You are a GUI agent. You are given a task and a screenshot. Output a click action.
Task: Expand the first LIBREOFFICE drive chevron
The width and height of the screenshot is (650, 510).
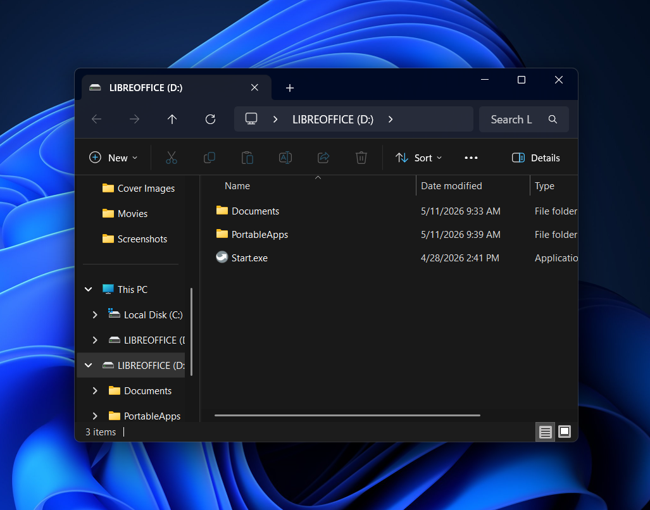pos(95,340)
